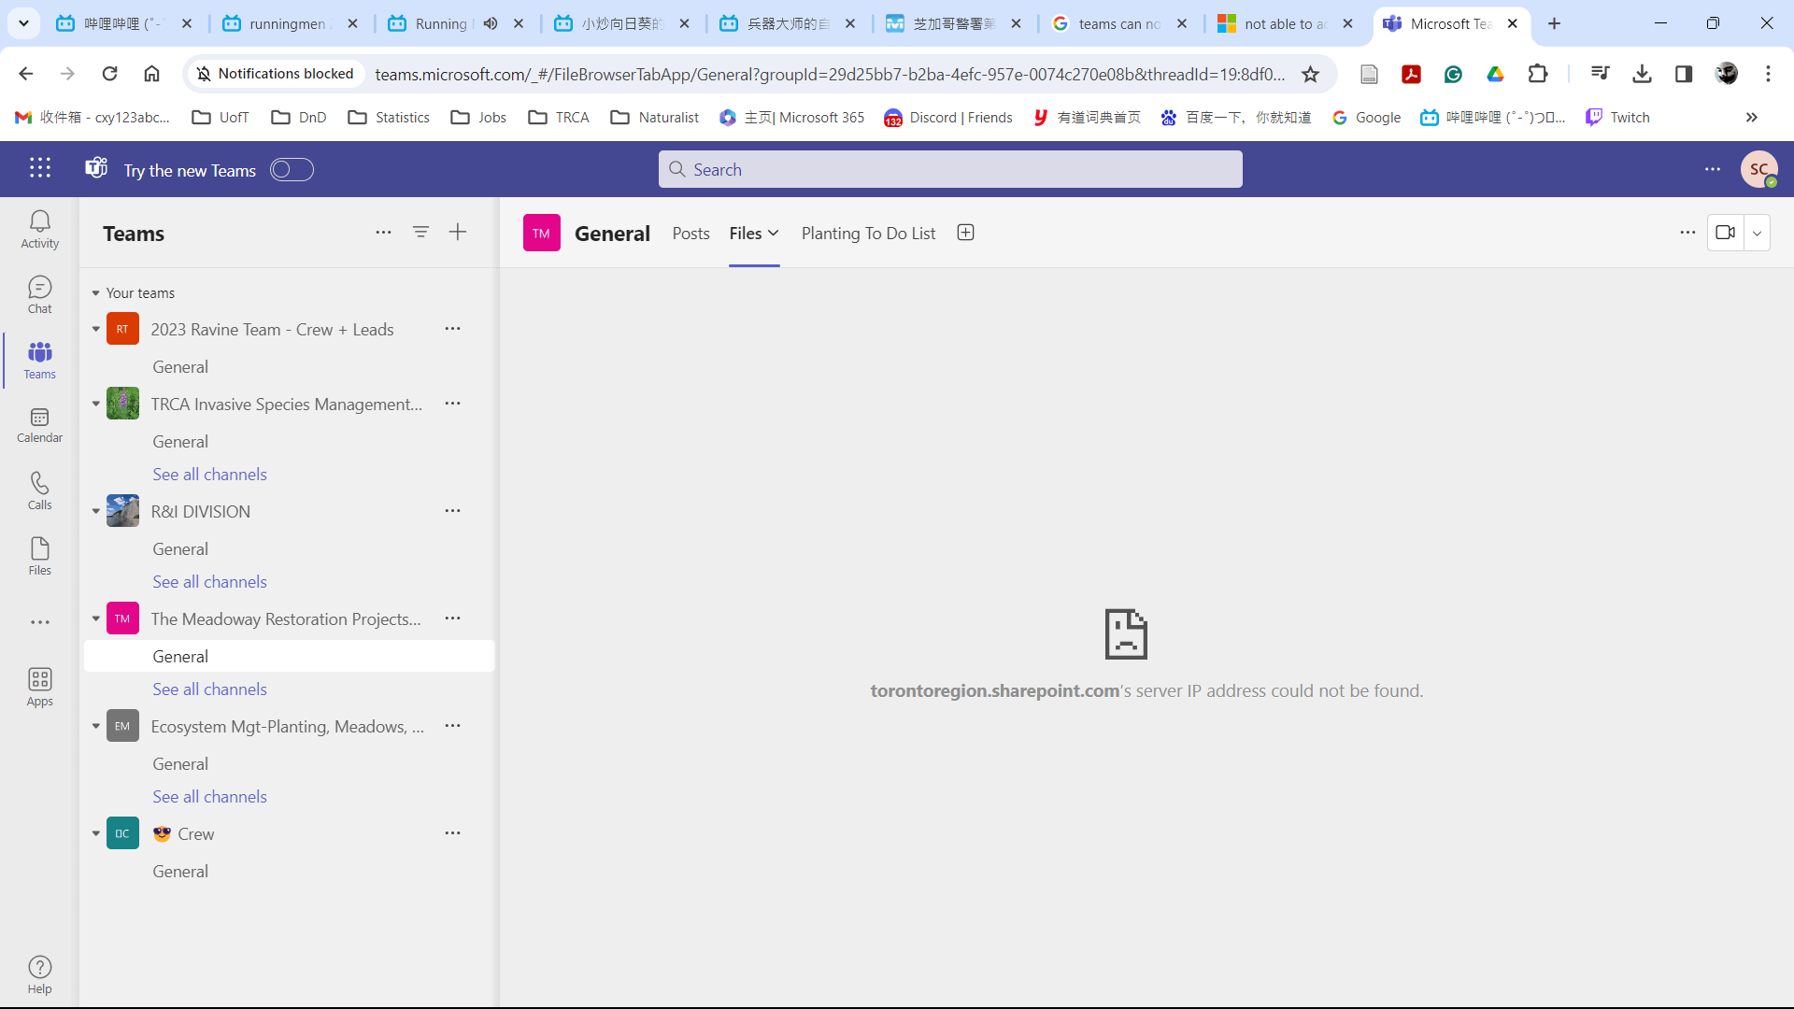Add a tab with plus icon
The height and width of the screenshot is (1009, 1794).
(x=965, y=233)
